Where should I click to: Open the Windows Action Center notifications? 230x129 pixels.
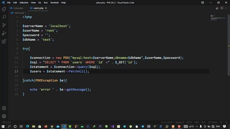pyautogui.click(x=224, y=126)
